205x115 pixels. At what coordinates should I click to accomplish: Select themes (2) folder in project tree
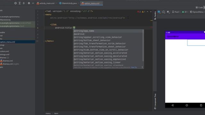tap(4, 57)
